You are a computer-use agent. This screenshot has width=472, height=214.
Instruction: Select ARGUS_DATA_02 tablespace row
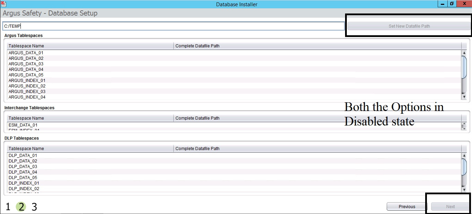[x=234, y=58]
